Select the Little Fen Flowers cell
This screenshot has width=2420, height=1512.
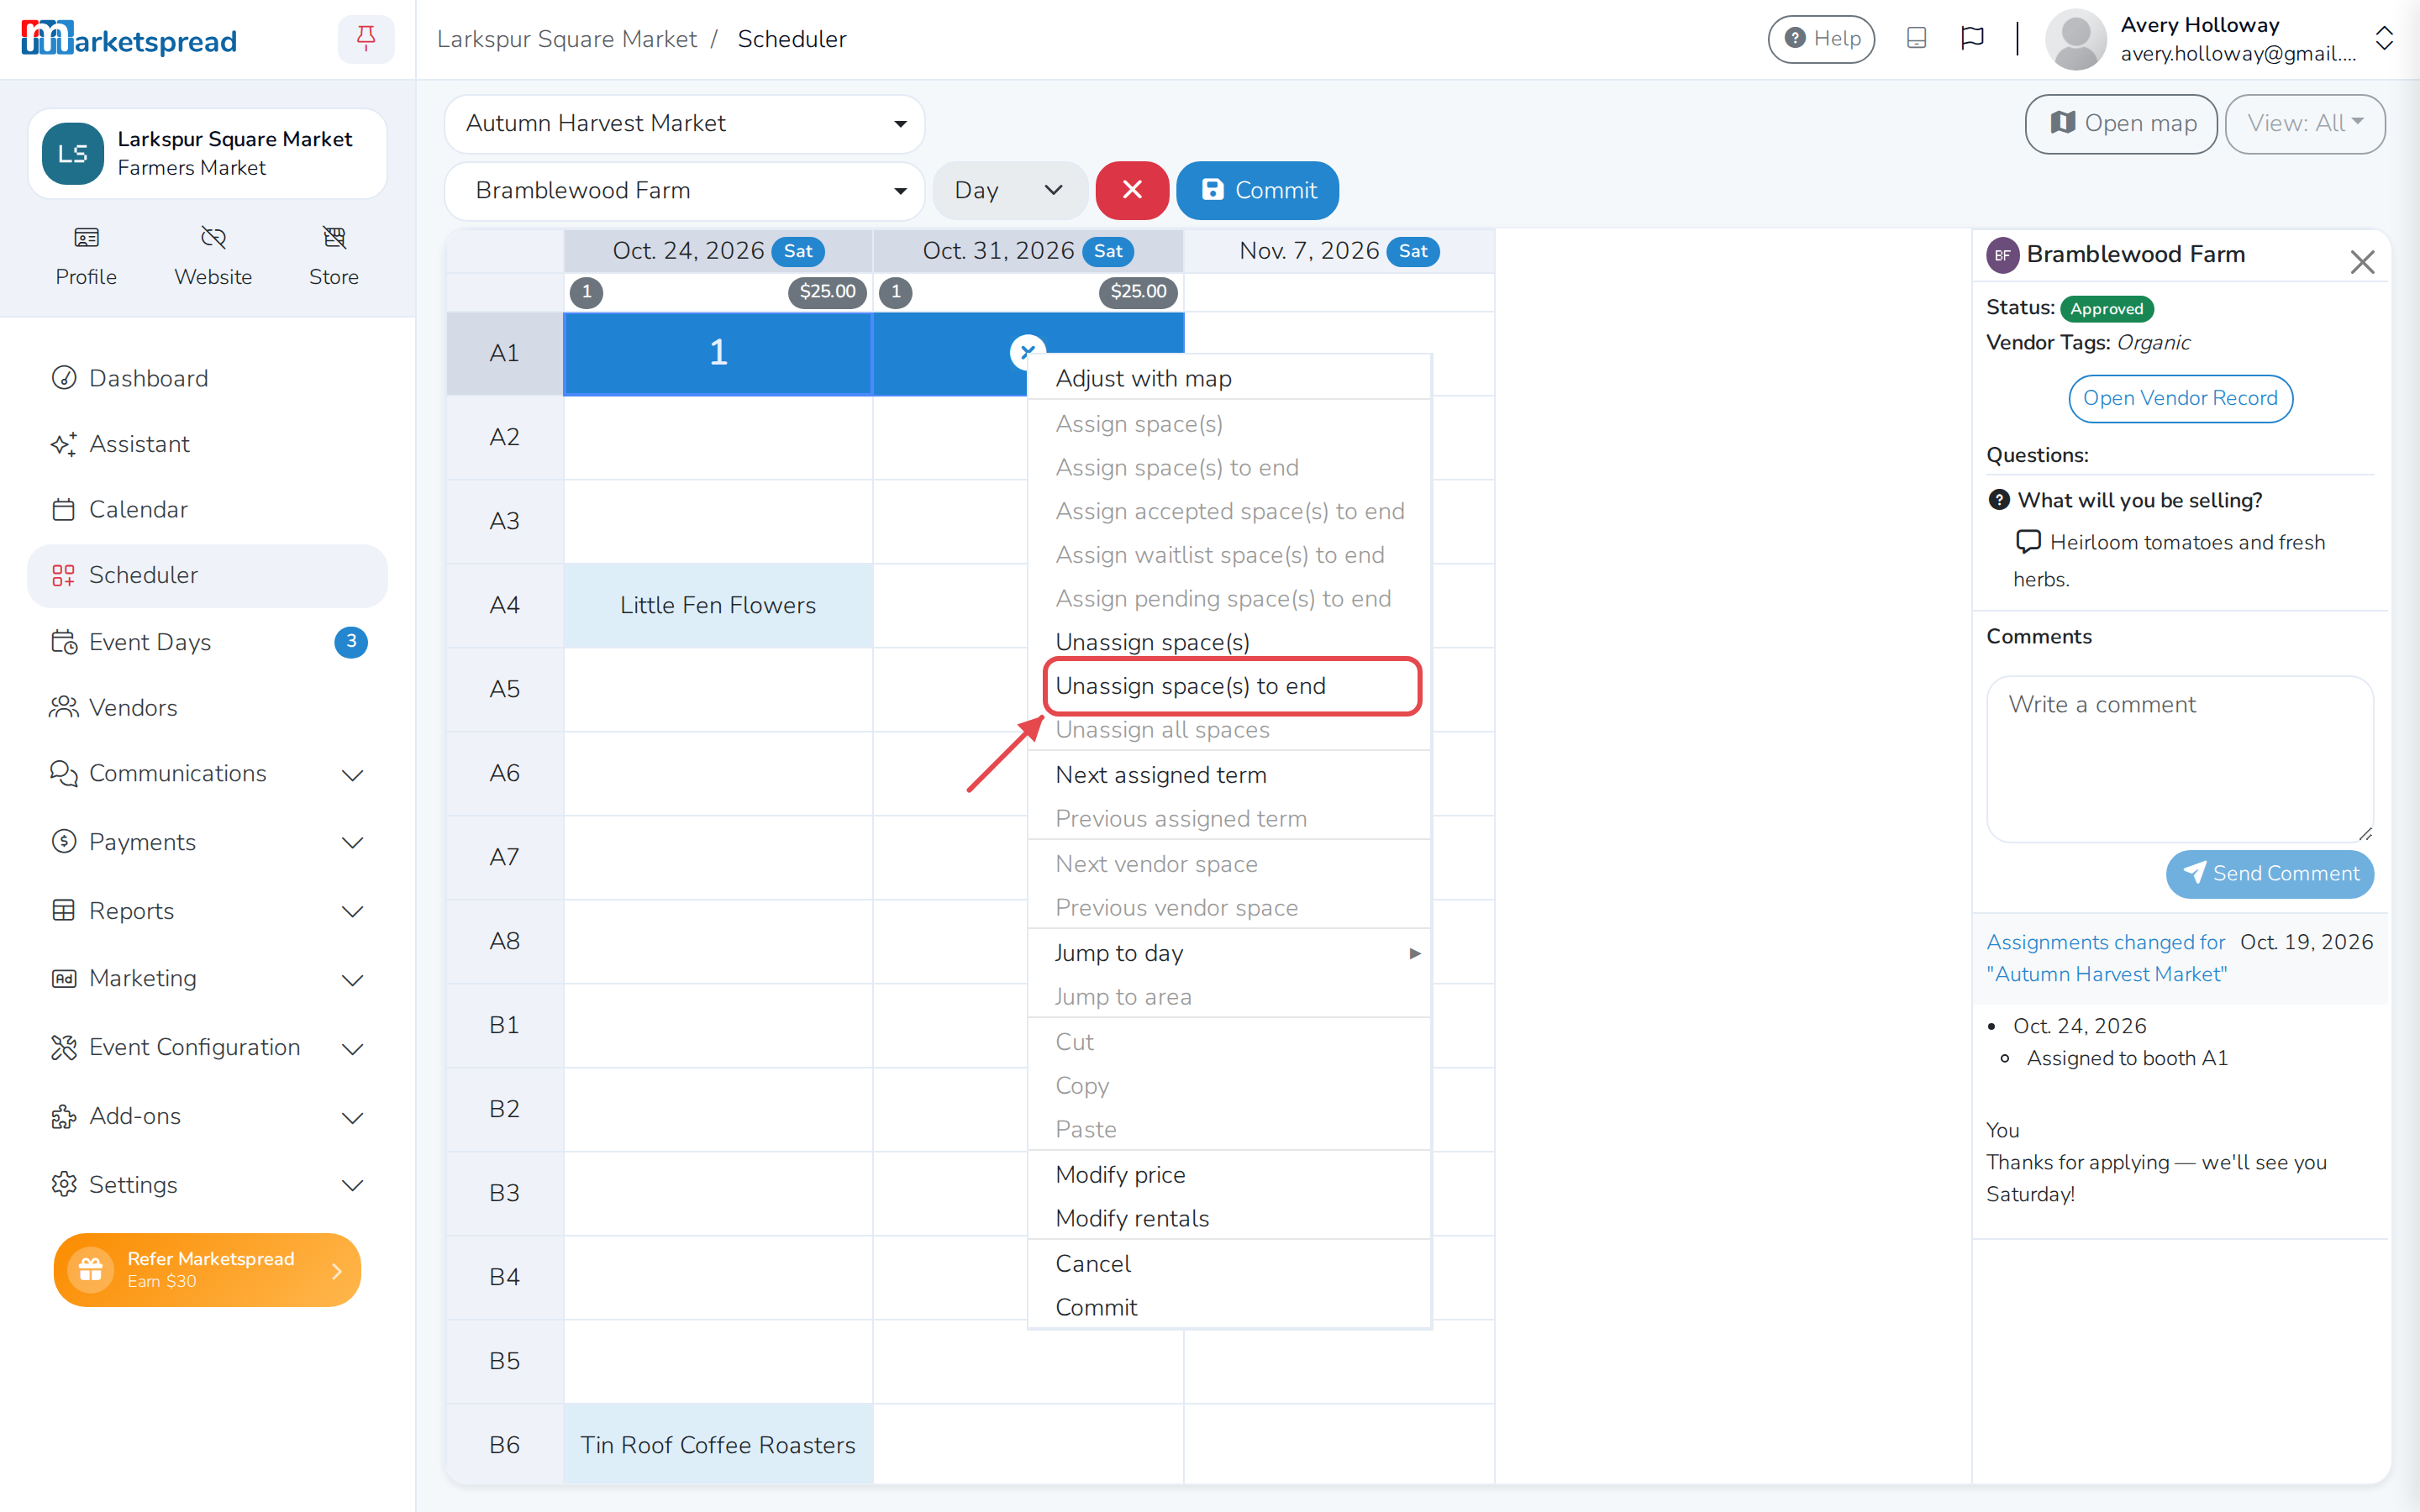pos(718,605)
